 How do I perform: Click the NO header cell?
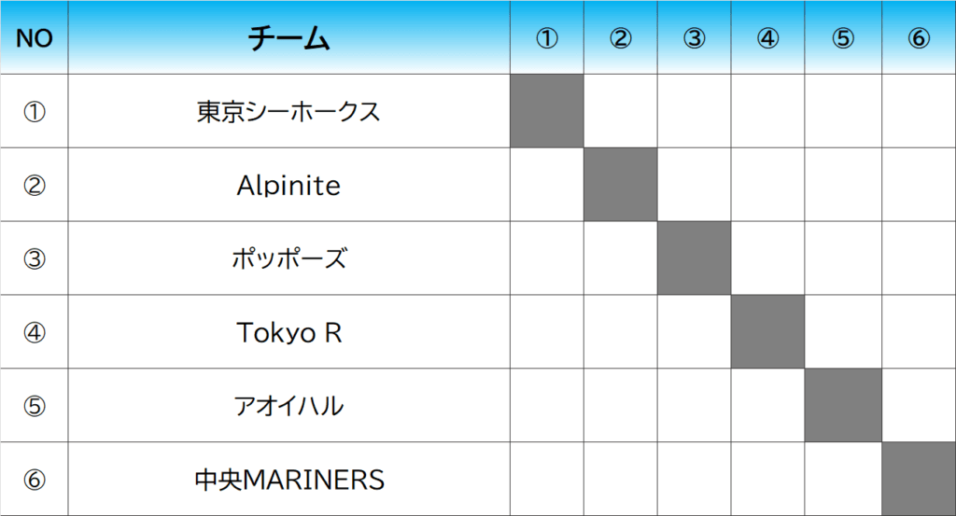pyautogui.click(x=35, y=38)
